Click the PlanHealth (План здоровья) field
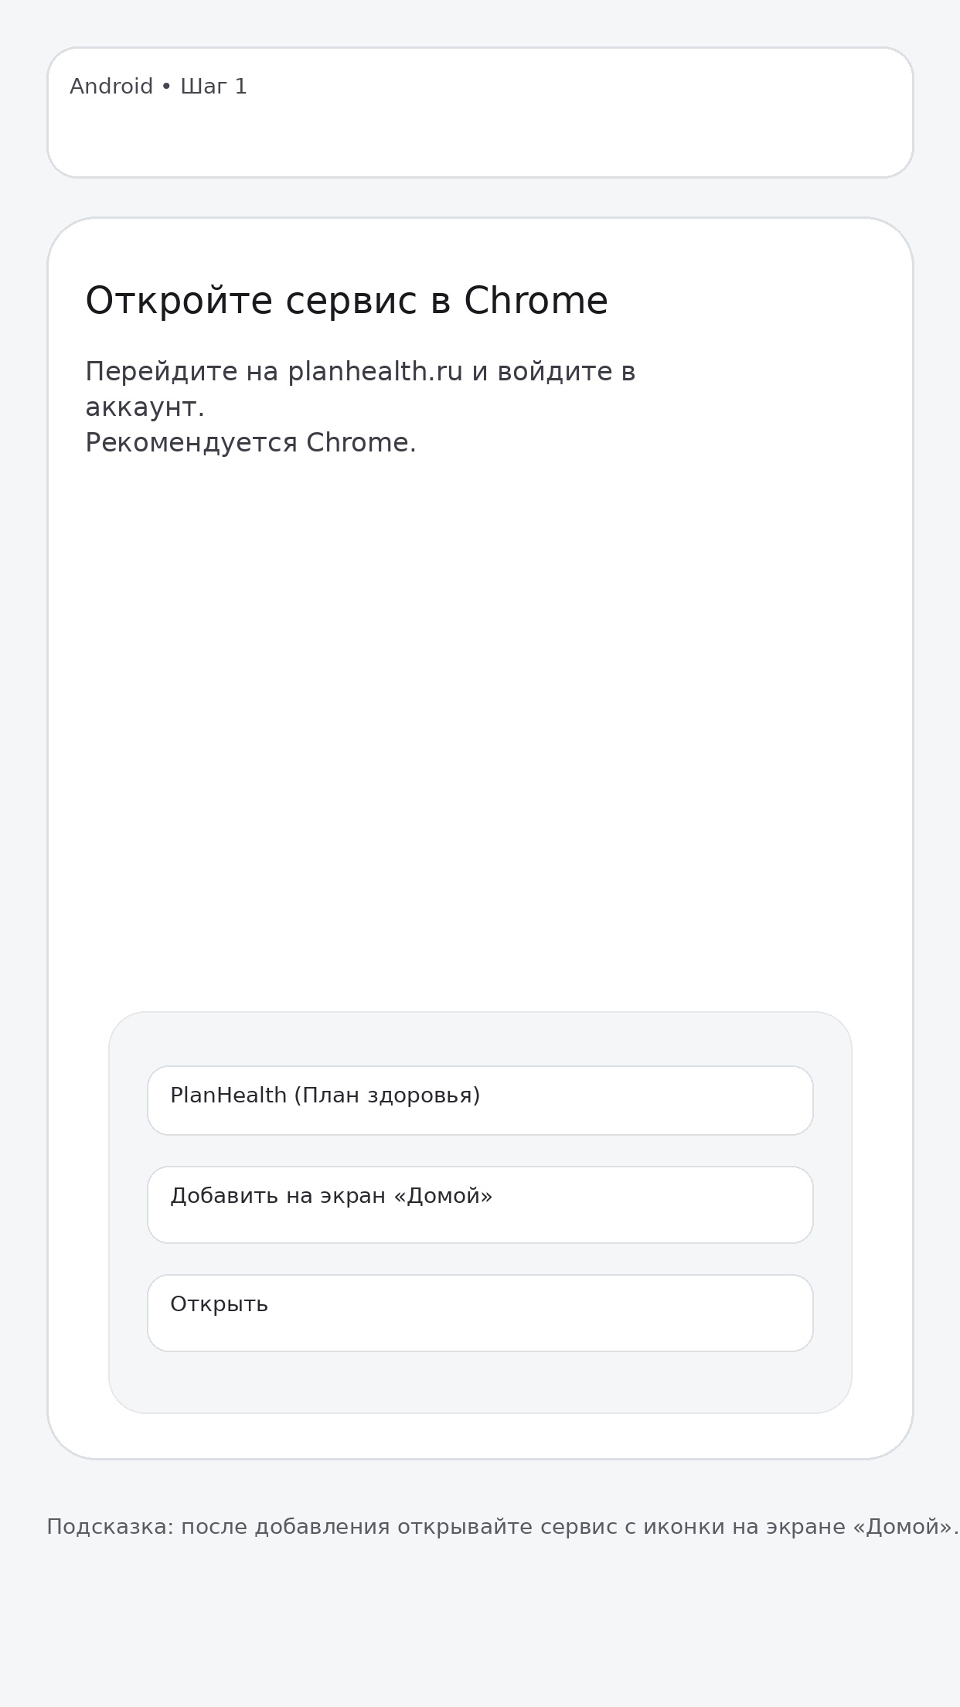This screenshot has height=1707, width=960. (x=479, y=1100)
